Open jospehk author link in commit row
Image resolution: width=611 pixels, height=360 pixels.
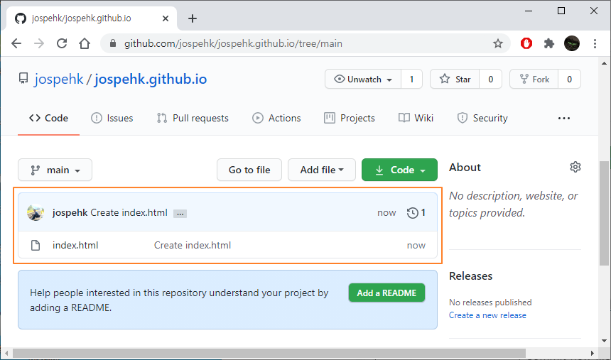click(x=70, y=213)
